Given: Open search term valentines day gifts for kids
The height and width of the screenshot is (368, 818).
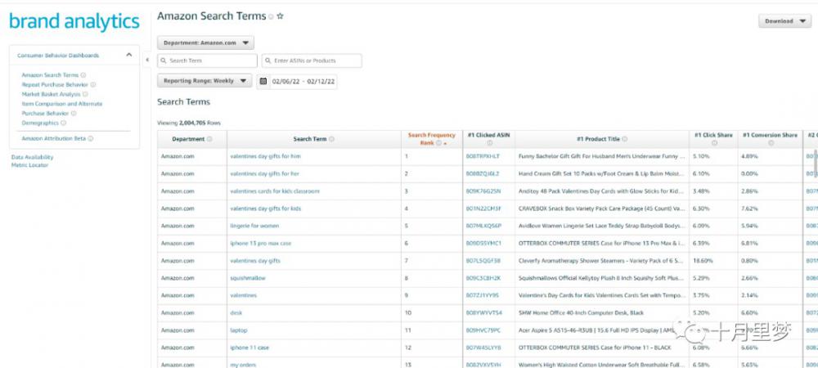Looking at the screenshot, I should pos(266,209).
